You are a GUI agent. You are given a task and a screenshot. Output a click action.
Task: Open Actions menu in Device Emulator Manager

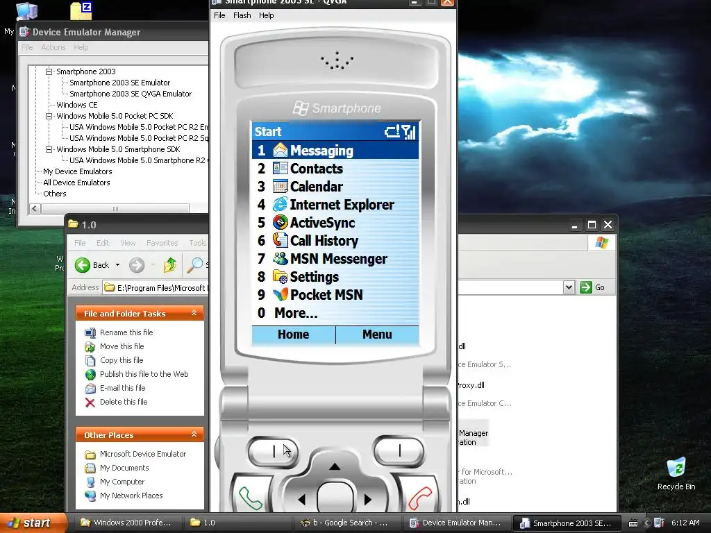click(53, 47)
